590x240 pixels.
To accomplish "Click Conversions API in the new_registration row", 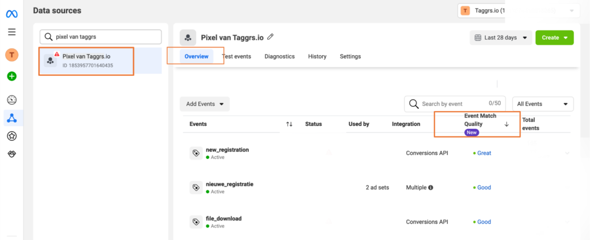I will tap(427, 153).
